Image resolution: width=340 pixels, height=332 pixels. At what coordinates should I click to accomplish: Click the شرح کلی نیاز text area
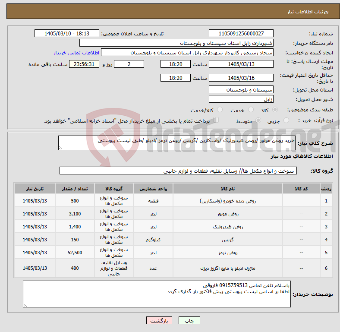tap(177, 143)
